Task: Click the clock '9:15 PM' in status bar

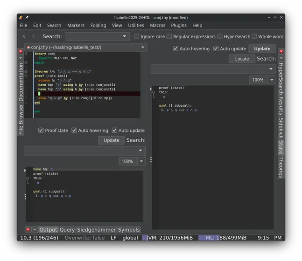Action: point(270,238)
